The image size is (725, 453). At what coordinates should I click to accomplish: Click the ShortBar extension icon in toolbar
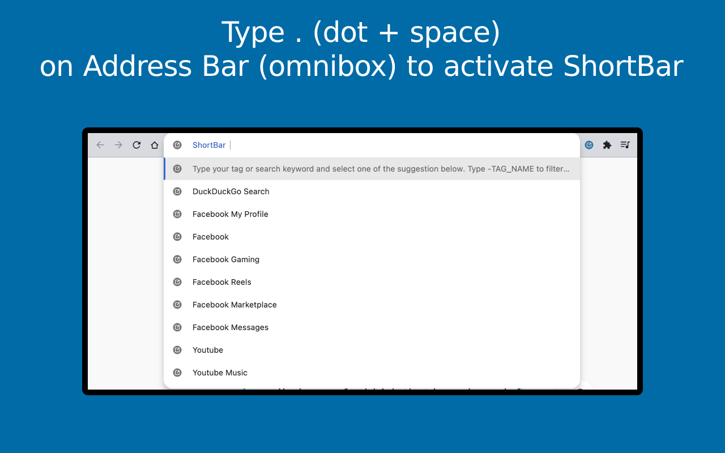tap(589, 145)
